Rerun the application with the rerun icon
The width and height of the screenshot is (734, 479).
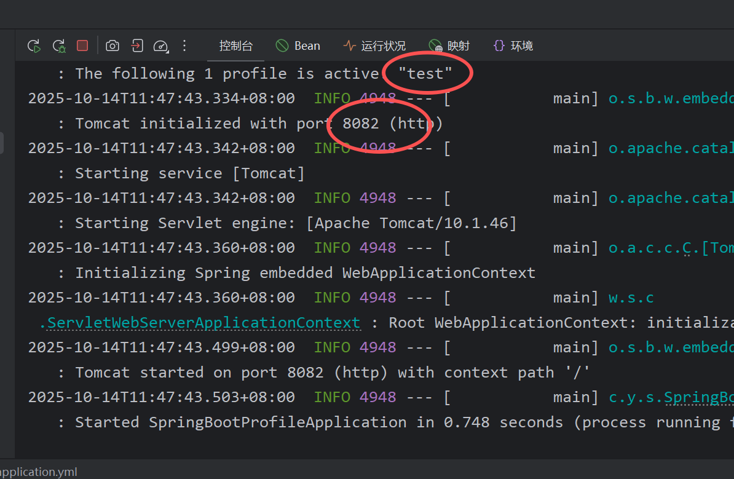pyautogui.click(x=34, y=46)
